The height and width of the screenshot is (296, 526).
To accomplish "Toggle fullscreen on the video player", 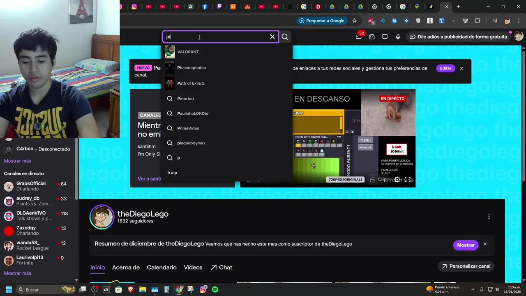I will [x=408, y=180].
